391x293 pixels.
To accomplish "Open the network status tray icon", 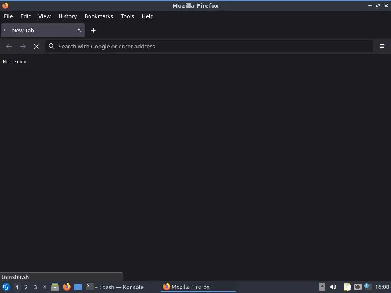I will 357,287.
